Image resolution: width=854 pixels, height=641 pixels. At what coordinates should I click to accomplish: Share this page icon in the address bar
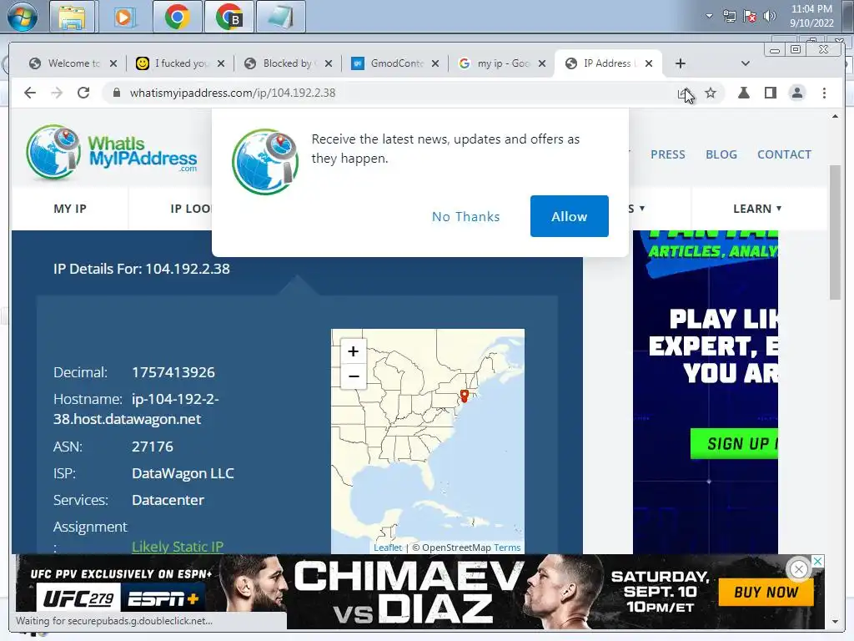[685, 93]
